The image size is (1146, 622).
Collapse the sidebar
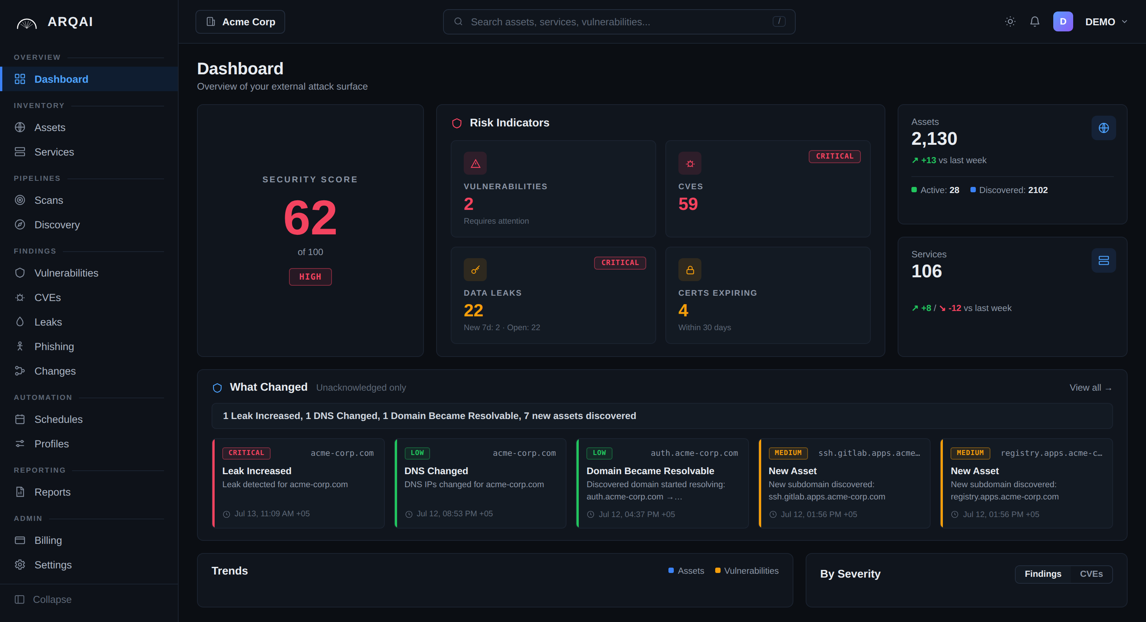click(43, 599)
